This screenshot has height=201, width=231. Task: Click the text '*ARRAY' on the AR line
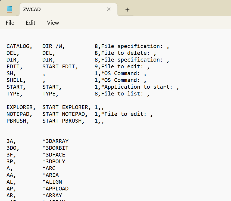coord(52,195)
